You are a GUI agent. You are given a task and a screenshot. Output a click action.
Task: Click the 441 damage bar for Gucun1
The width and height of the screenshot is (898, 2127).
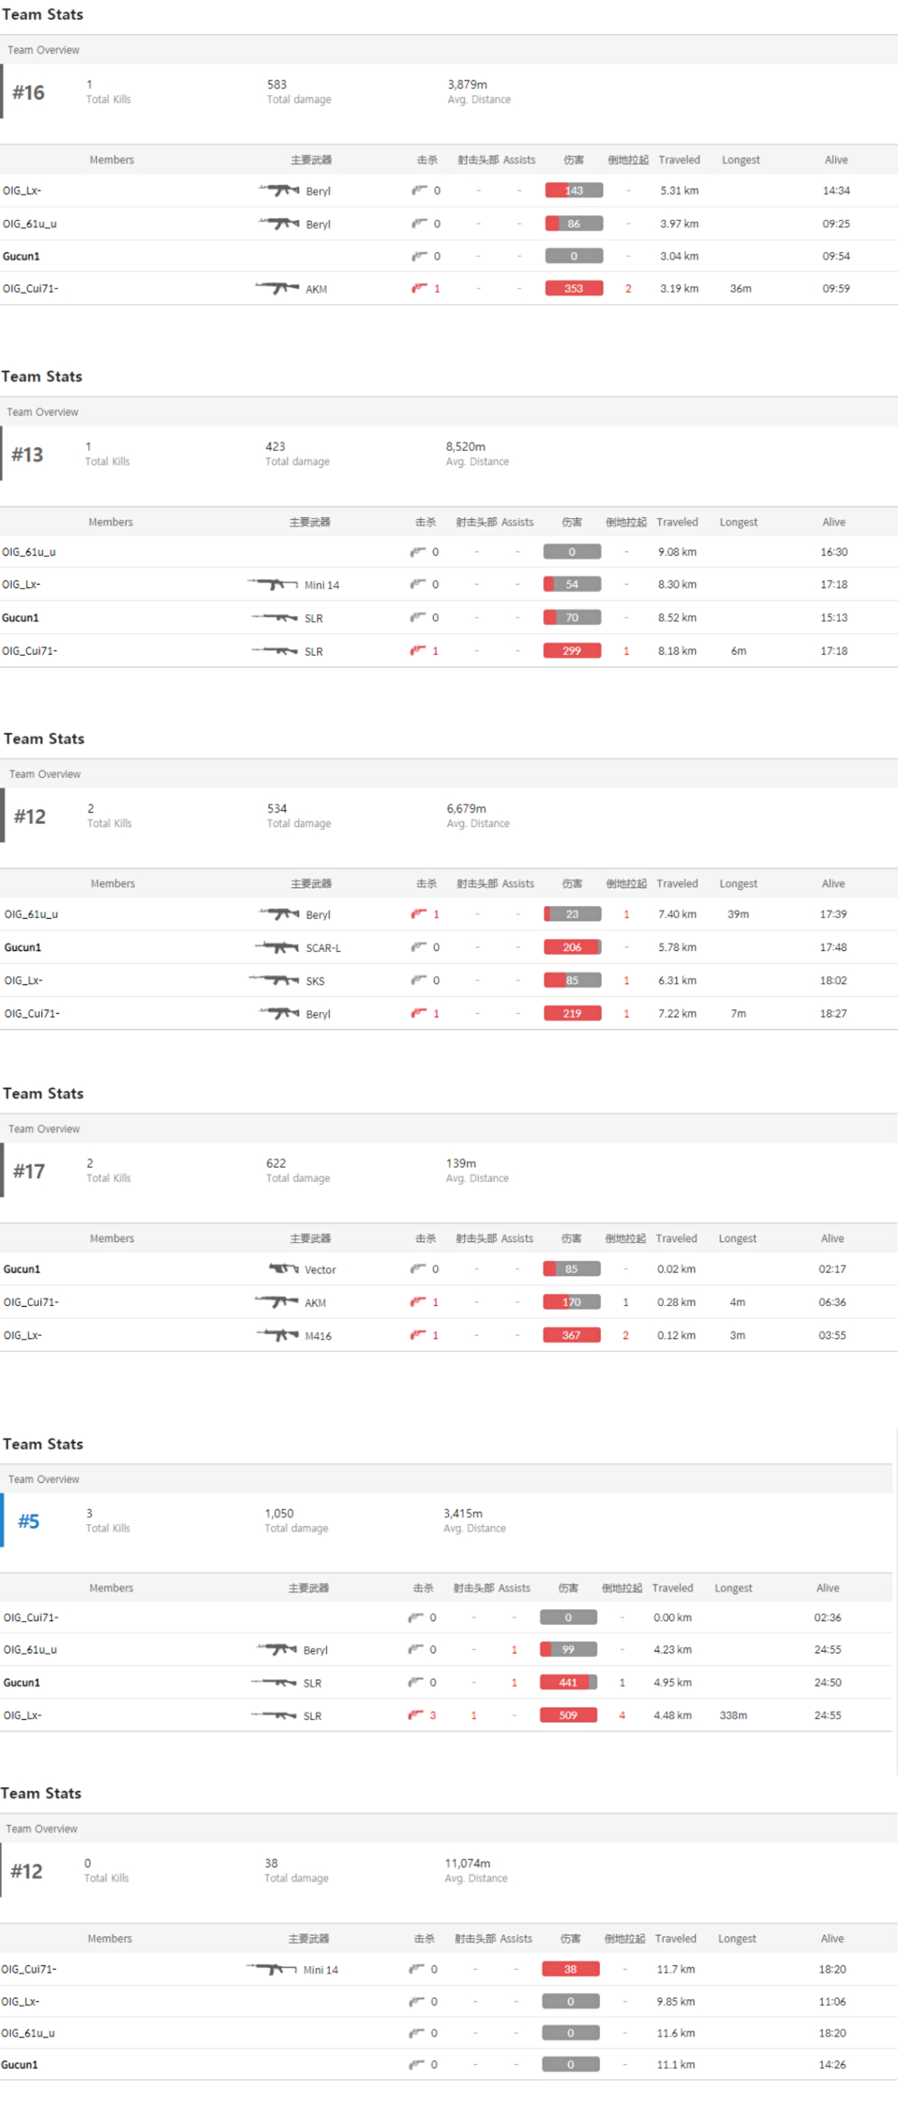point(568,1682)
